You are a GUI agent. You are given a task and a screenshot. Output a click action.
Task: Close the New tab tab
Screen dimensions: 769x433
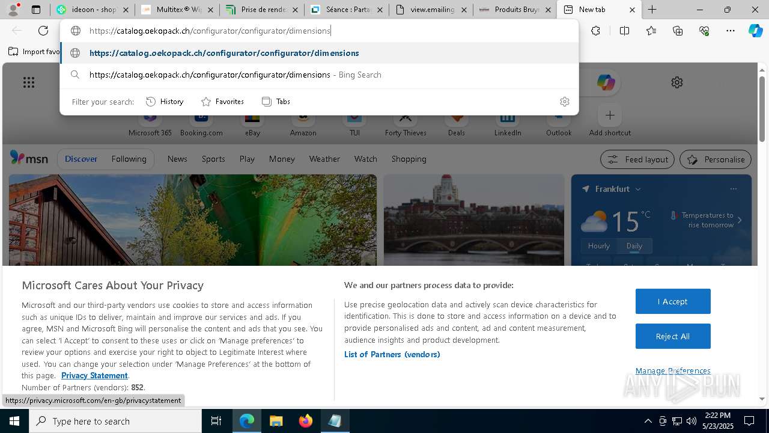(632, 10)
